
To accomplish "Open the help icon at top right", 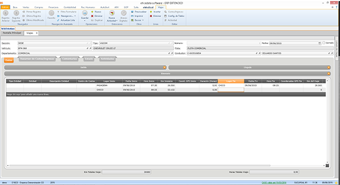I will pos(336,7).
